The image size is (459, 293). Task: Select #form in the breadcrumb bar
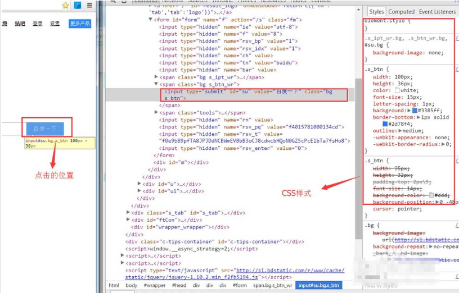(x=240, y=285)
